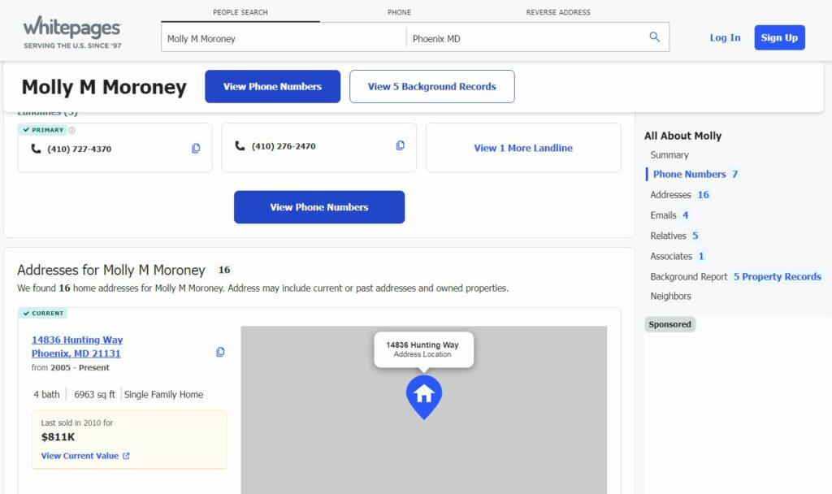The image size is (832, 494).
Task: Click the phone icon next to (410) 727-4370
Action: coord(36,149)
